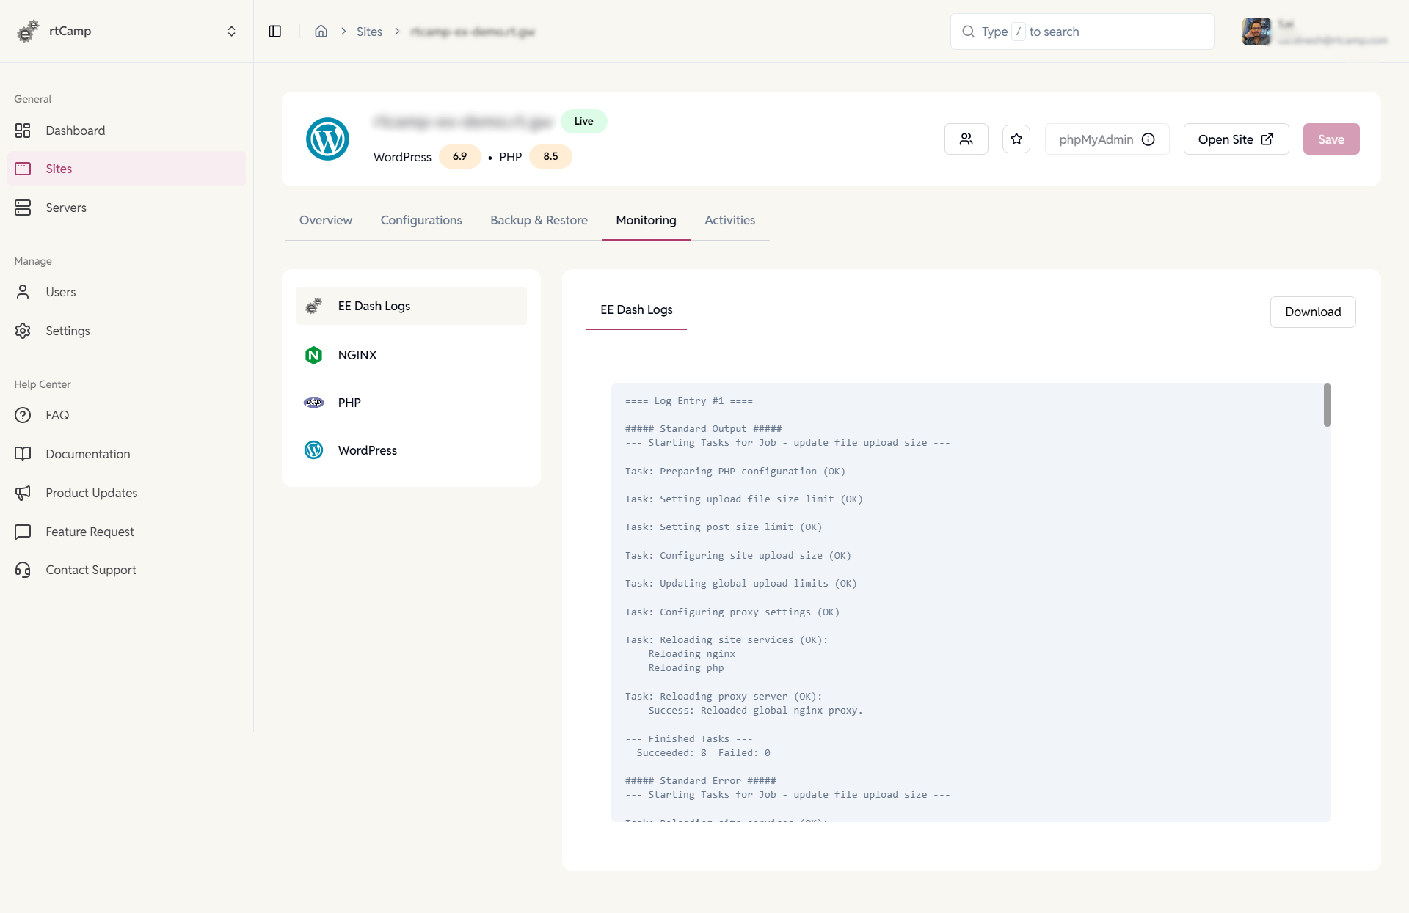Open the Activities tab
Image resolution: width=1409 pixels, height=913 pixels.
tap(729, 220)
